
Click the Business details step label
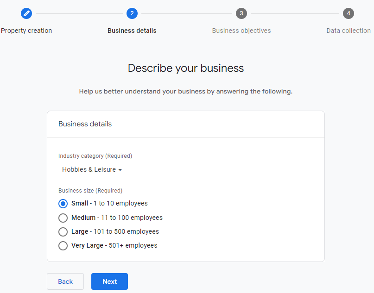click(132, 31)
